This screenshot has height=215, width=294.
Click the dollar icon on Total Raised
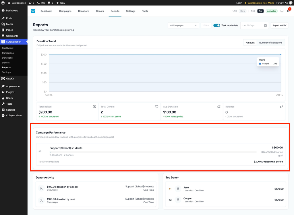point(94,107)
